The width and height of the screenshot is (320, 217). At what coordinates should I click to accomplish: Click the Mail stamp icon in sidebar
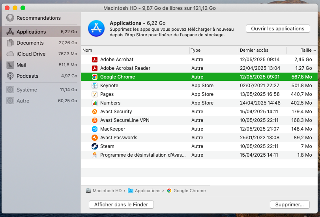(10, 65)
